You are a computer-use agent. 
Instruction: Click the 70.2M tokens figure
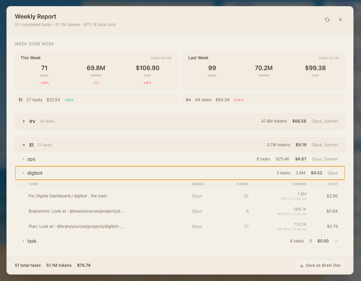coord(264,68)
